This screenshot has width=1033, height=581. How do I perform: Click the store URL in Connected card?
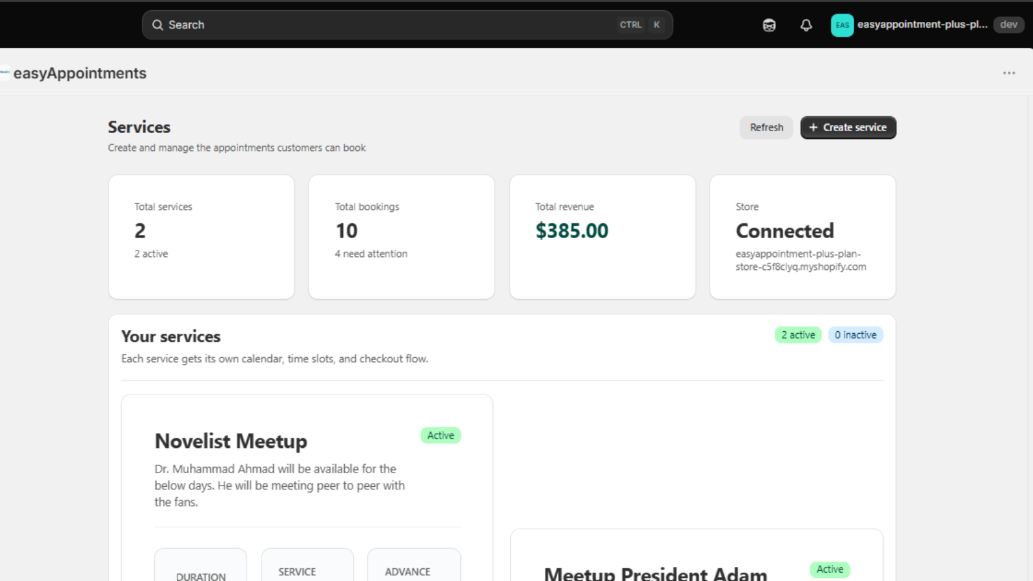(801, 260)
